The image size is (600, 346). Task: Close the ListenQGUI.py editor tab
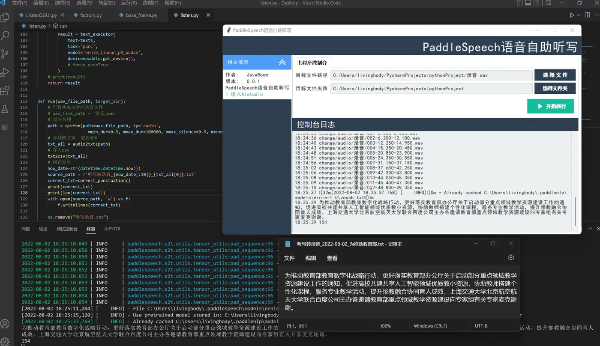coord(63,15)
